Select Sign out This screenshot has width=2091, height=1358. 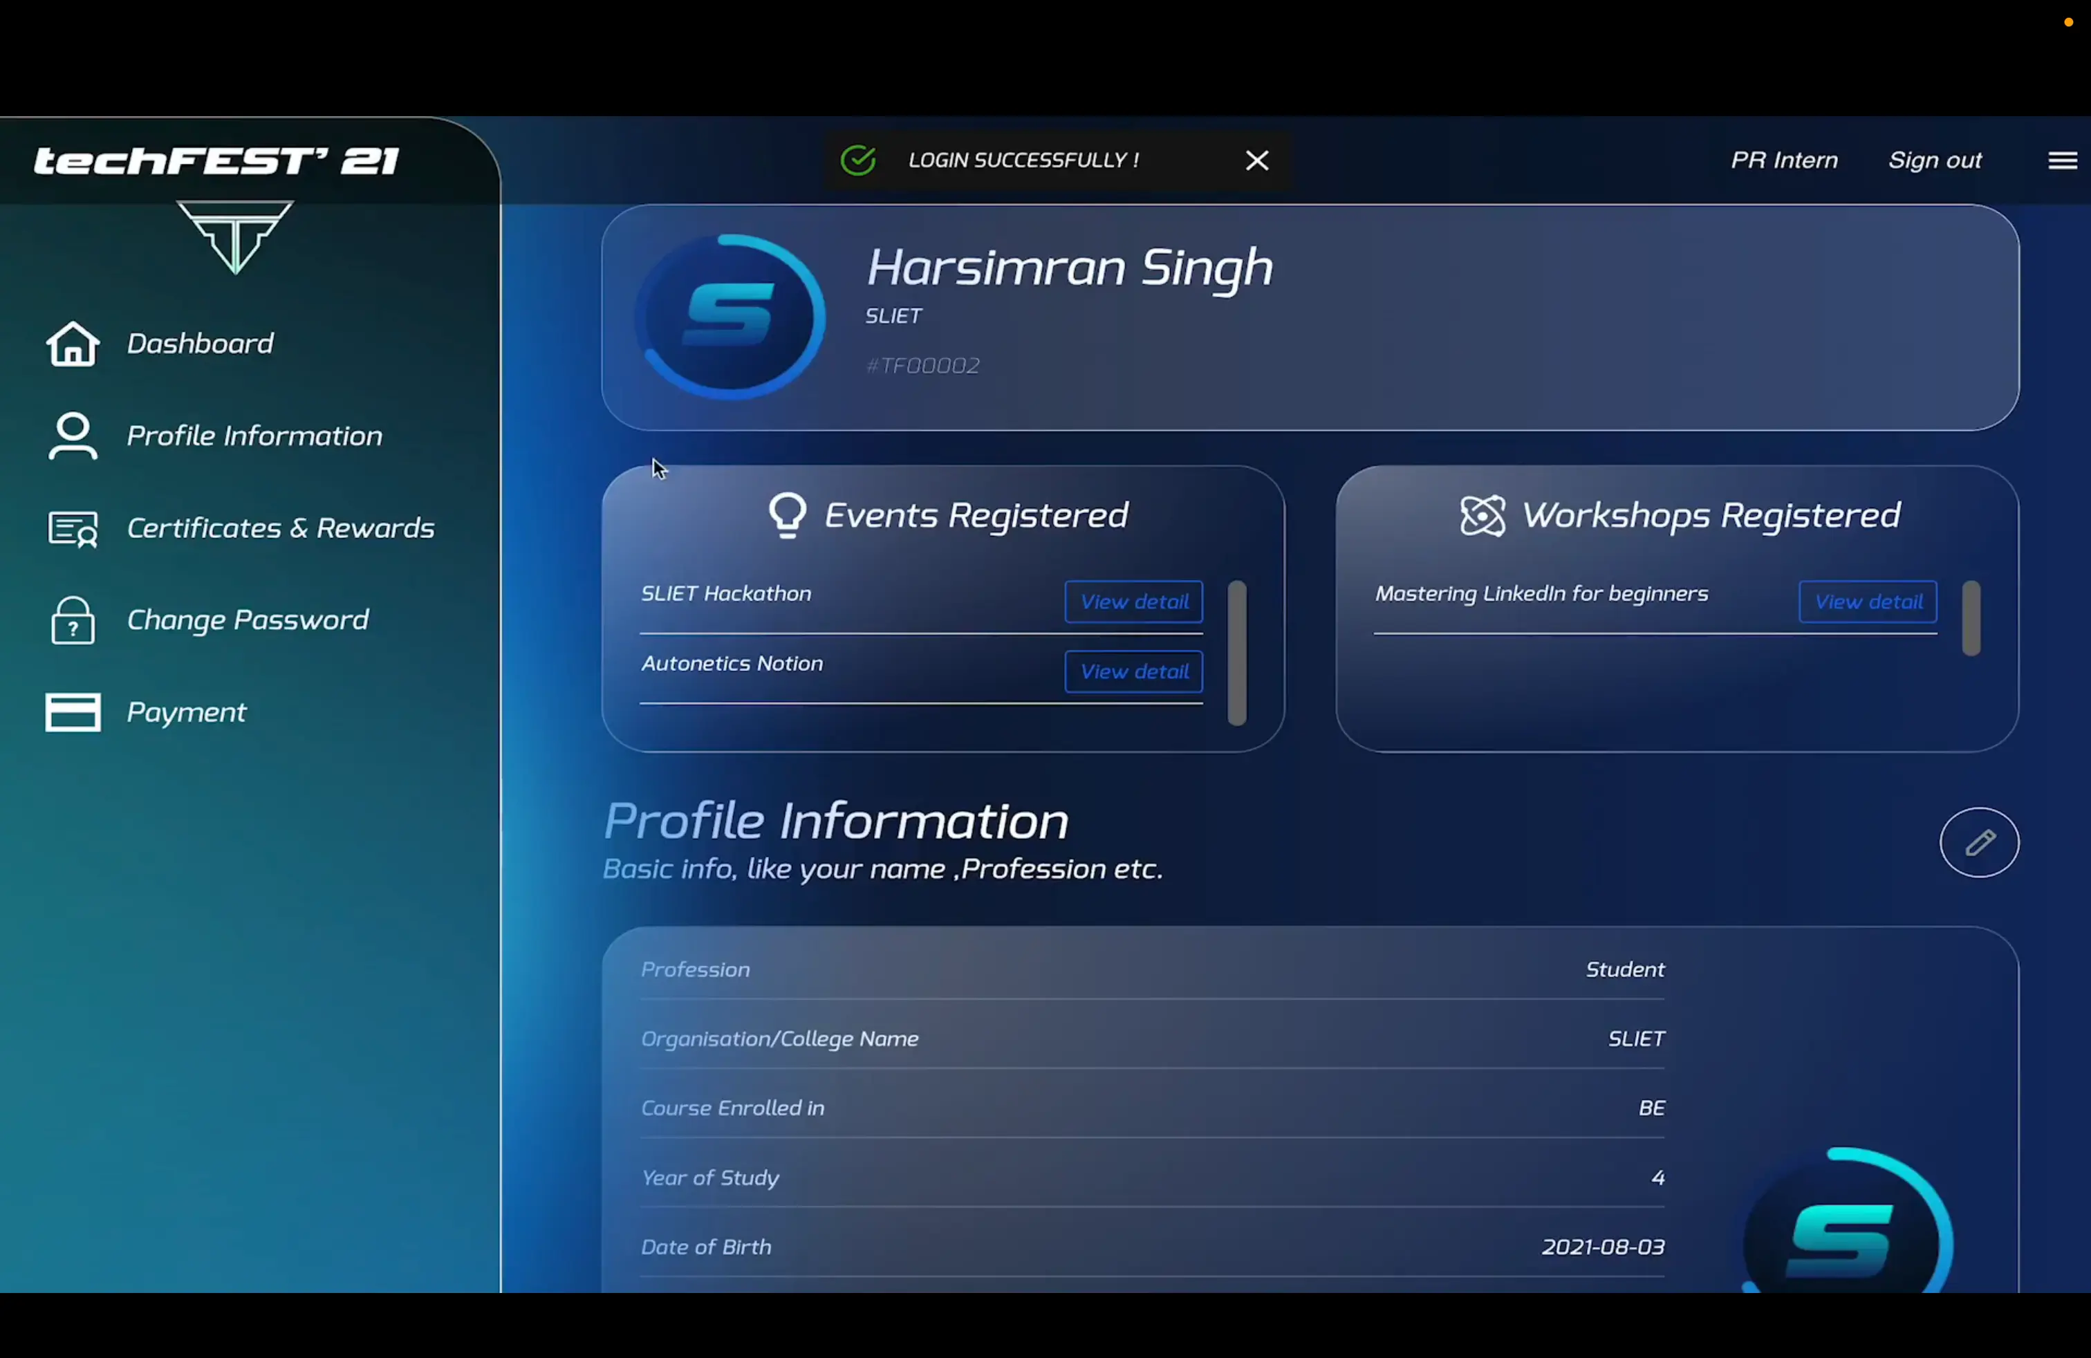1935,160
